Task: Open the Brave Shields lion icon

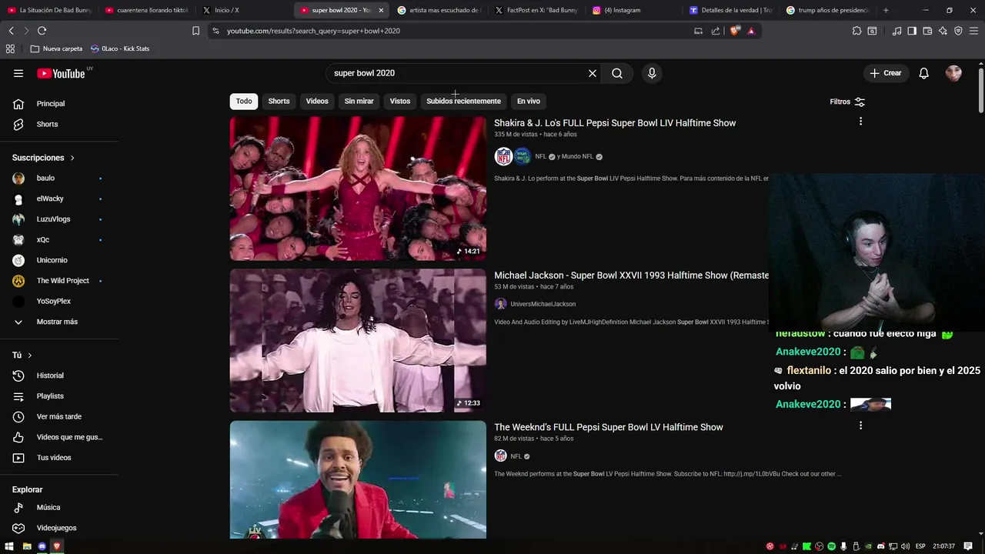Action: pyautogui.click(x=733, y=31)
